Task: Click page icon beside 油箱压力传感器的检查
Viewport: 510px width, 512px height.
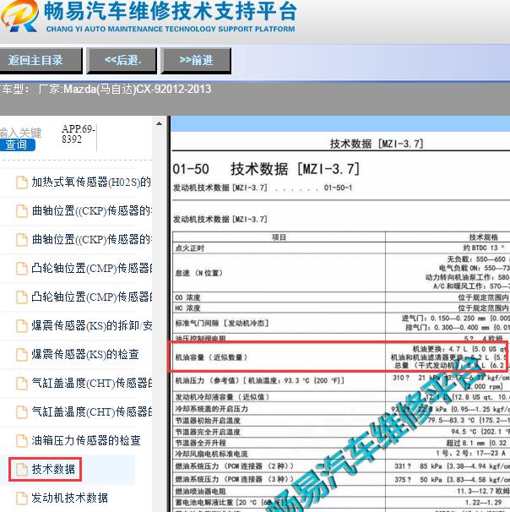Action: point(22,441)
